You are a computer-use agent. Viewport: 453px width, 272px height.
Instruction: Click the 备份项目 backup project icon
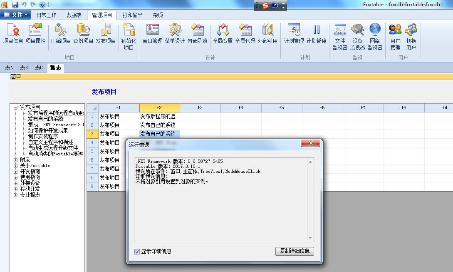click(83, 34)
